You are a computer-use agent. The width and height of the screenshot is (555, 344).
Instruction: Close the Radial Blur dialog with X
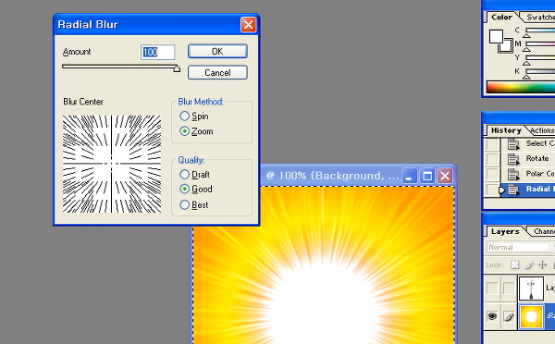click(248, 25)
